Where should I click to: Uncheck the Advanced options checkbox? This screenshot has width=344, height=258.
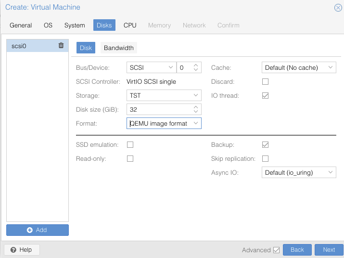click(276, 250)
